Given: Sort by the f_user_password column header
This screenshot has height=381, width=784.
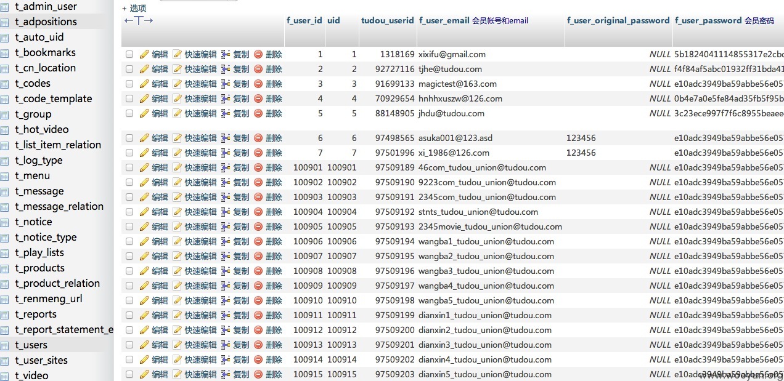Looking at the screenshot, I should tap(708, 20).
